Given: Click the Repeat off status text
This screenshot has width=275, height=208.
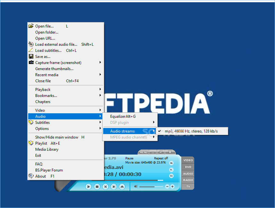Looking at the screenshot, I should tap(161, 158).
